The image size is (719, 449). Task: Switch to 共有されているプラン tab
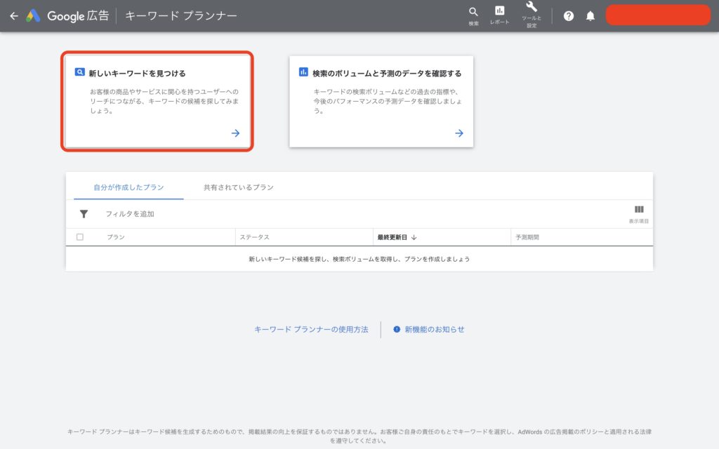(239, 187)
